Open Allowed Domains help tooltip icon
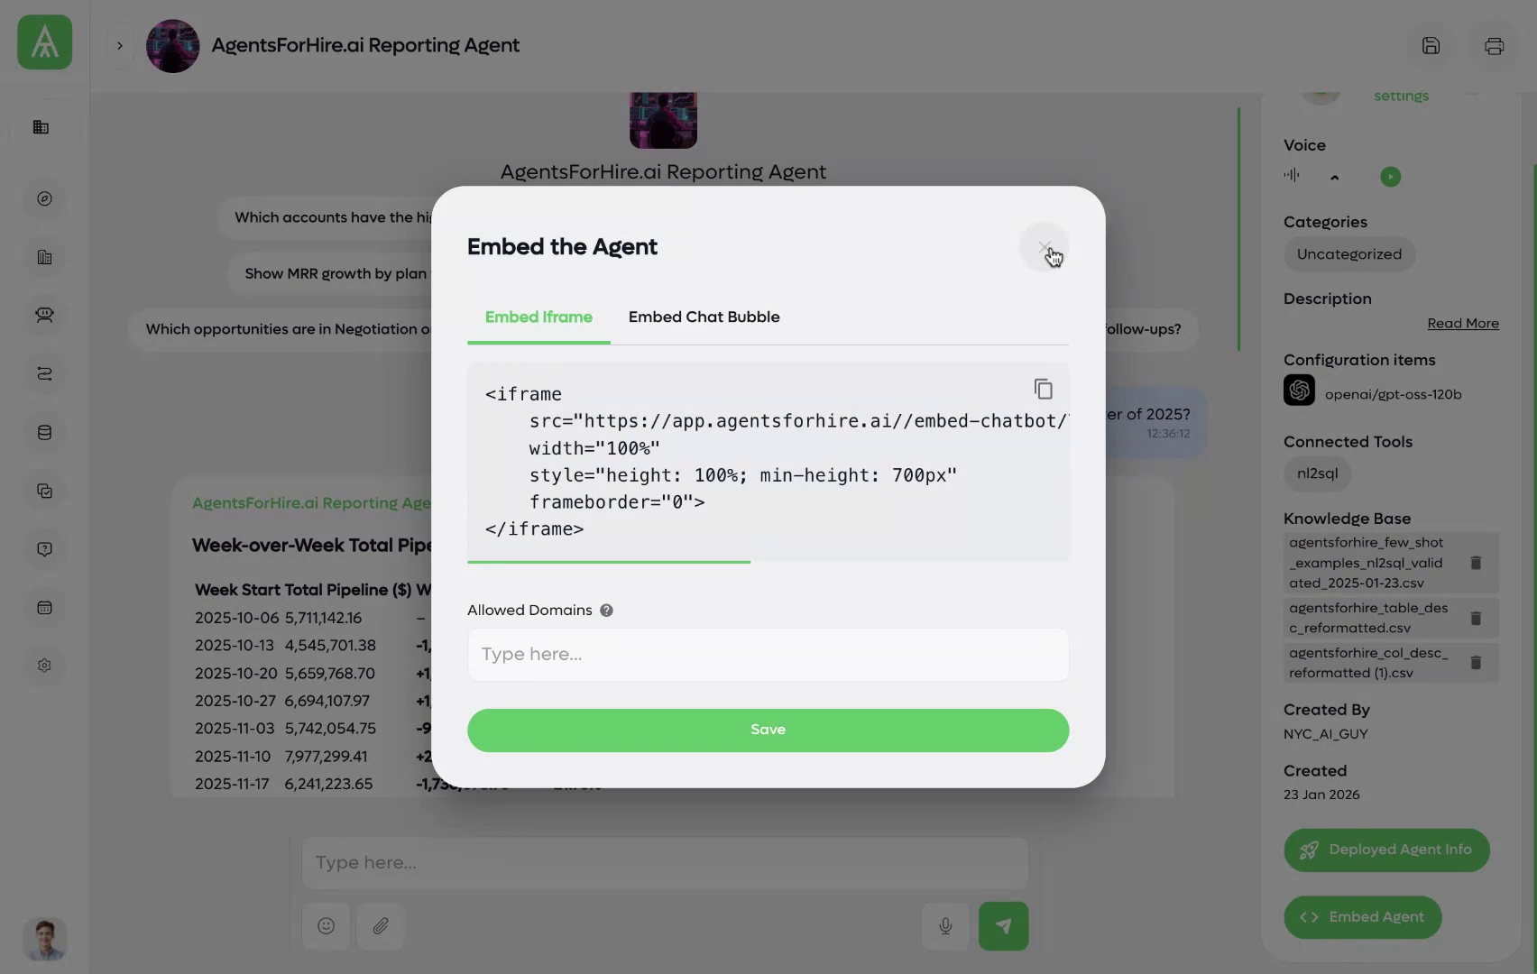This screenshot has width=1537, height=974. click(606, 611)
